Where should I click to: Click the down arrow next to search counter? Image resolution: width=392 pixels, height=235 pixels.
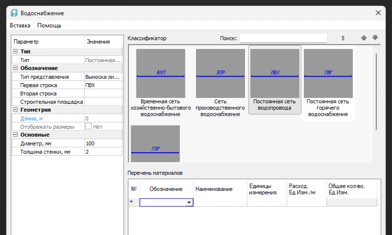coord(375,38)
